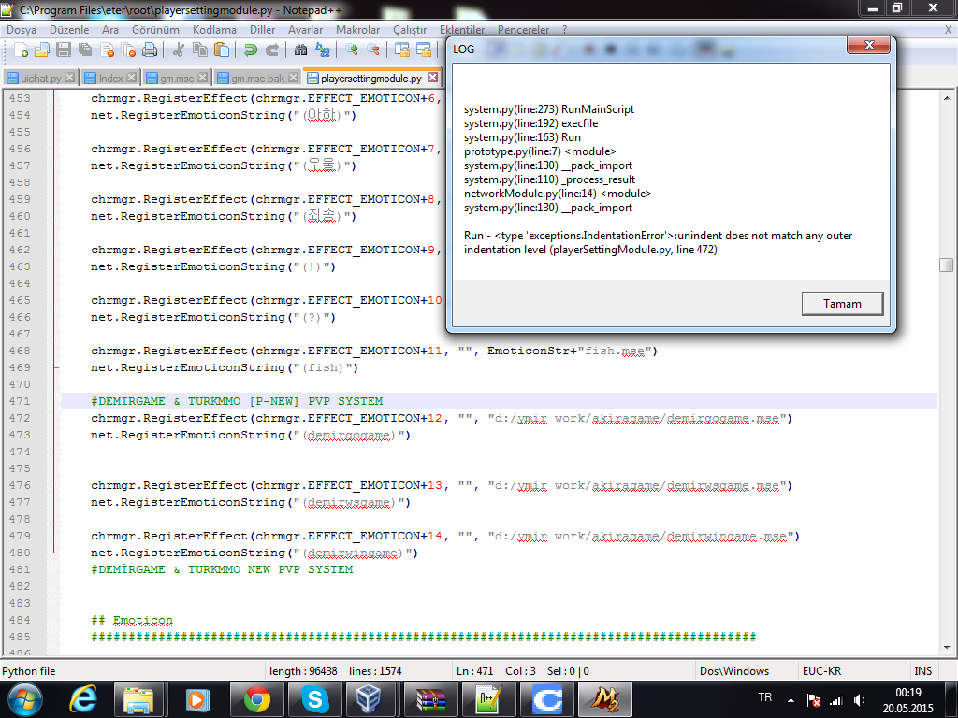Click the #DEMIRGAME & TURKMMO comment line 471
958x718 pixels.
click(237, 401)
